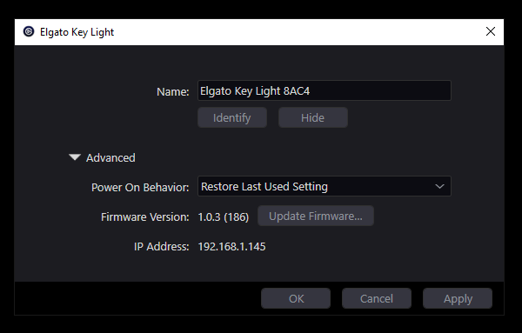Click the firmware version number 1.0.3 (186)
Image resolution: width=522 pixels, height=333 pixels.
point(224,216)
